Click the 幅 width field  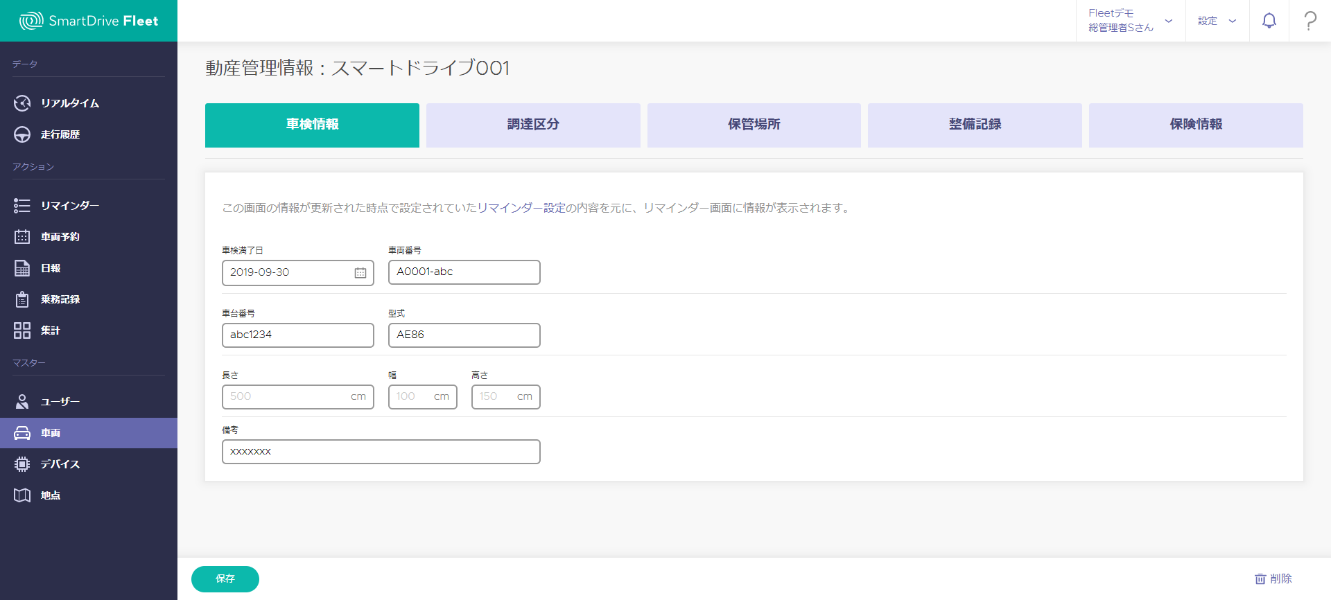(423, 397)
